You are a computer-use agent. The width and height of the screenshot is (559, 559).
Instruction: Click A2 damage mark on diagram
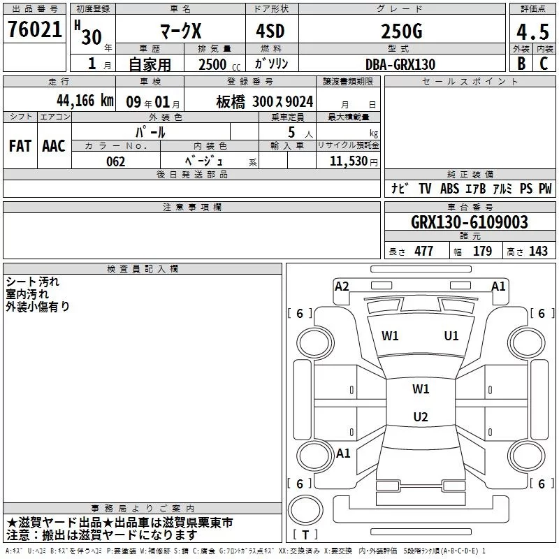click(x=342, y=286)
